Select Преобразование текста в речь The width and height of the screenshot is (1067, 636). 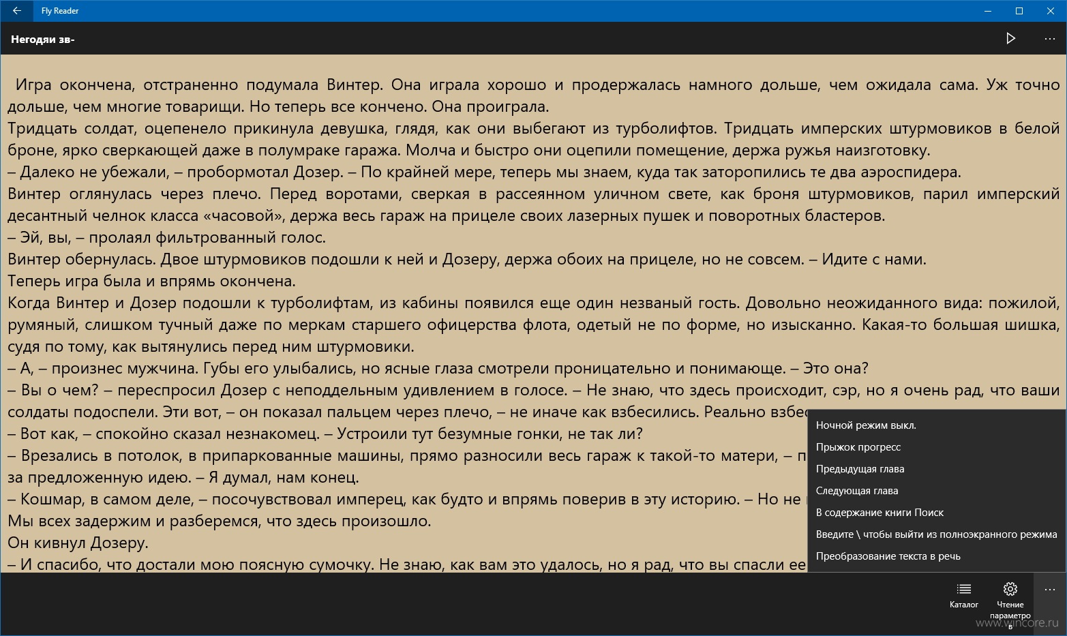coord(936,556)
